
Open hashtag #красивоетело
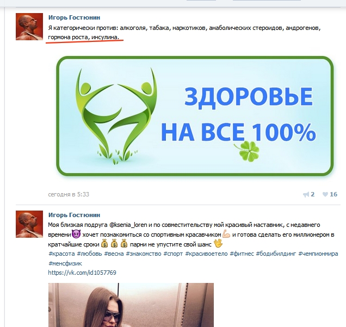206,254
